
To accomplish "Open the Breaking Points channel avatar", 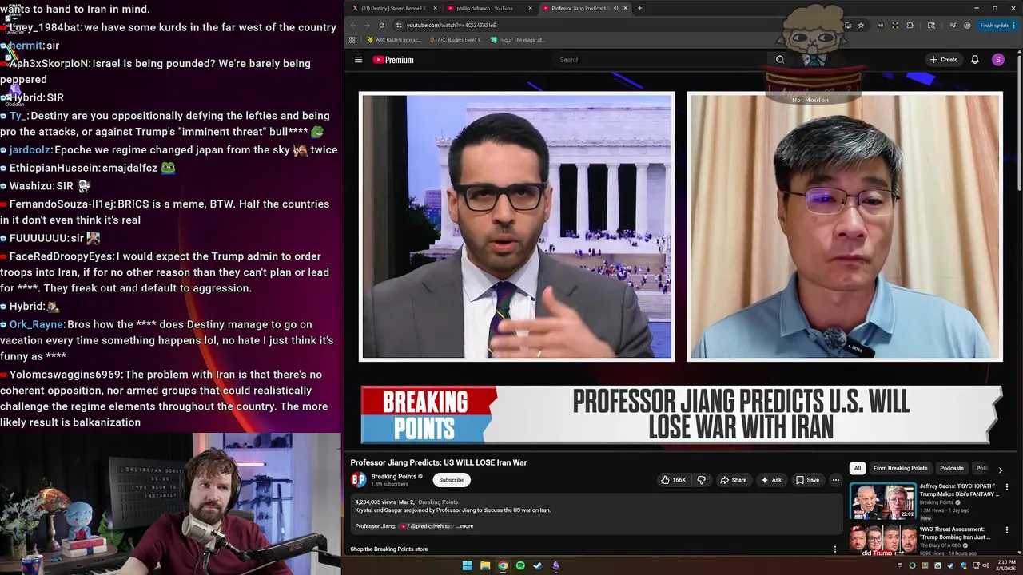I will 359,480.
